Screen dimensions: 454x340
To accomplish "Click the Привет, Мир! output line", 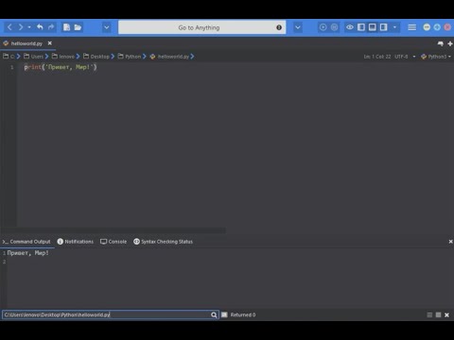I will point(28,253).
